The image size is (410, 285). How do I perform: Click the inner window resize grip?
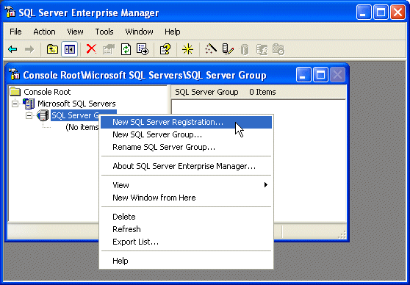click(x=342, y=234)
